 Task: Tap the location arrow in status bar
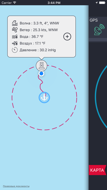(97, 3)
